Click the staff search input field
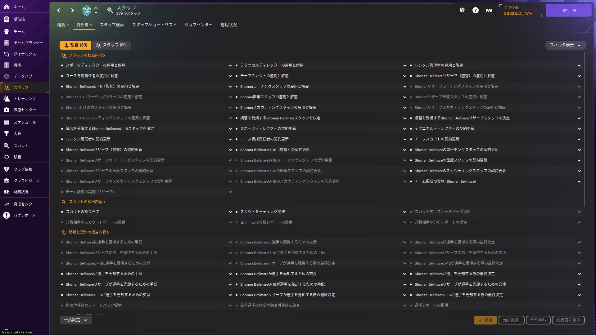The width and height of the screenshot is (596, 335). click(x=279, y=10)
